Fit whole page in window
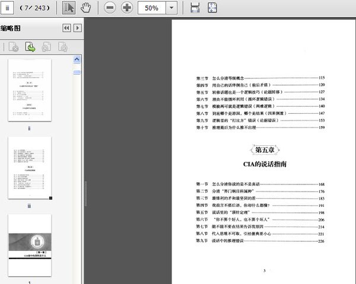The width and height of the screenshot is (356, 284). [x=212, y=8]
